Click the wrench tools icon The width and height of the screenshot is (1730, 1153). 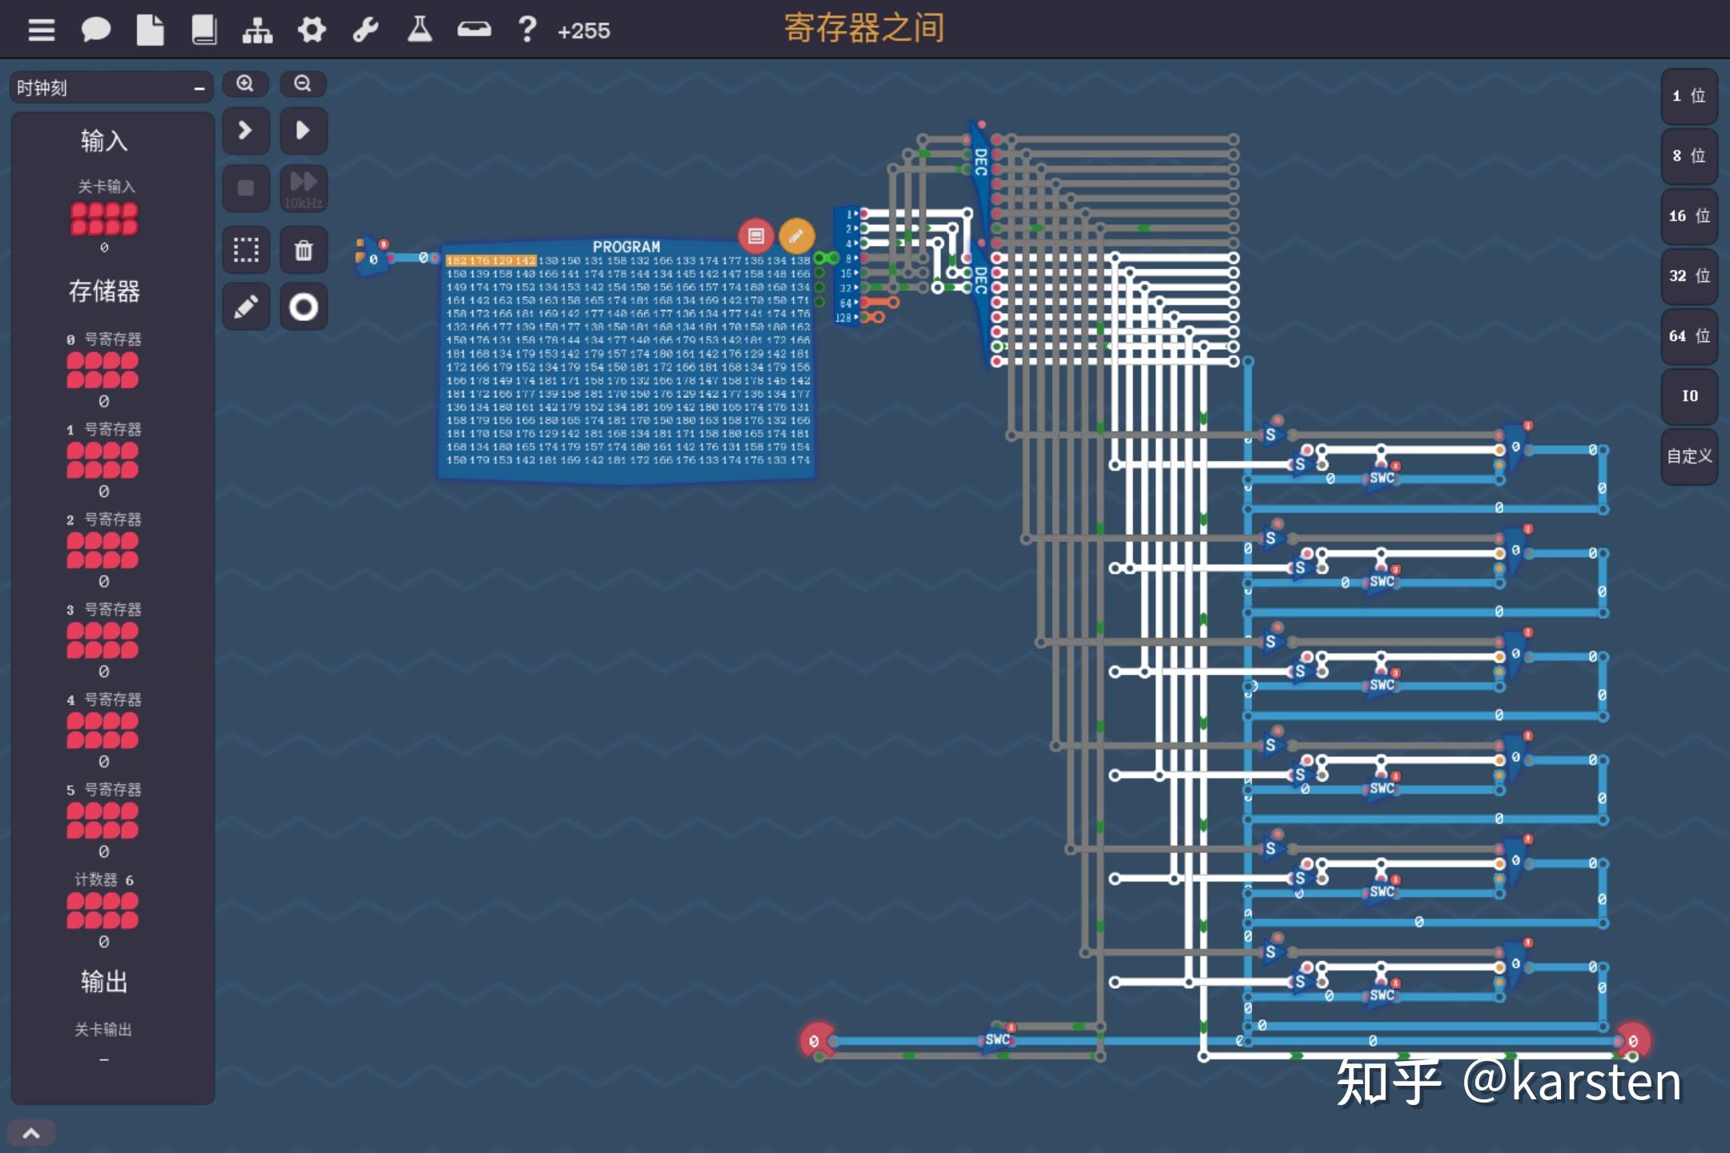tap(365, 30)
